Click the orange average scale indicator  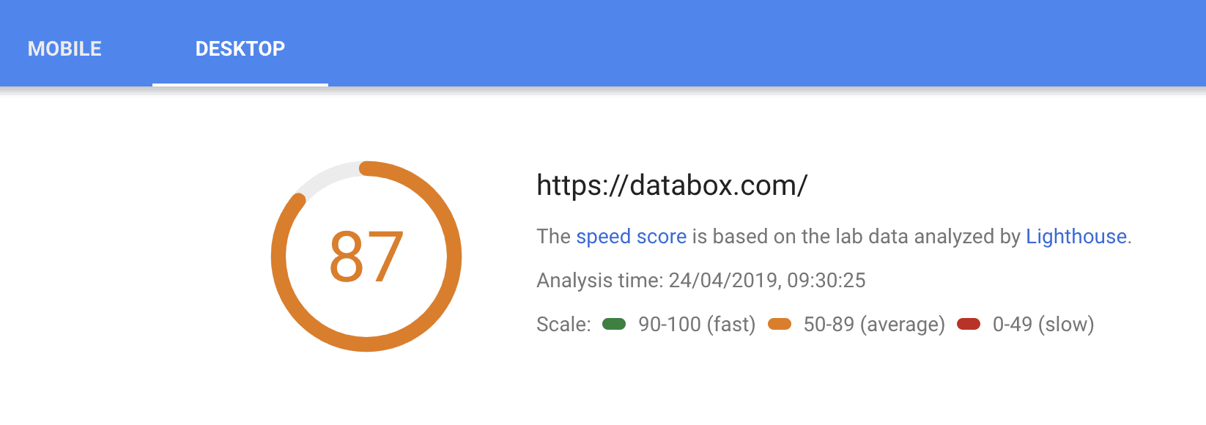780,324
